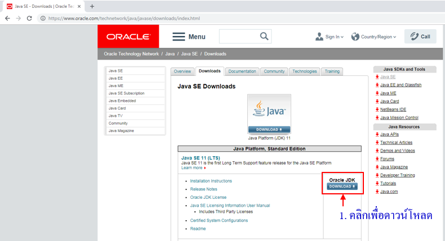Open the Forums link
Viewport: 445px width, 241px height.
(x=387, y=159)
